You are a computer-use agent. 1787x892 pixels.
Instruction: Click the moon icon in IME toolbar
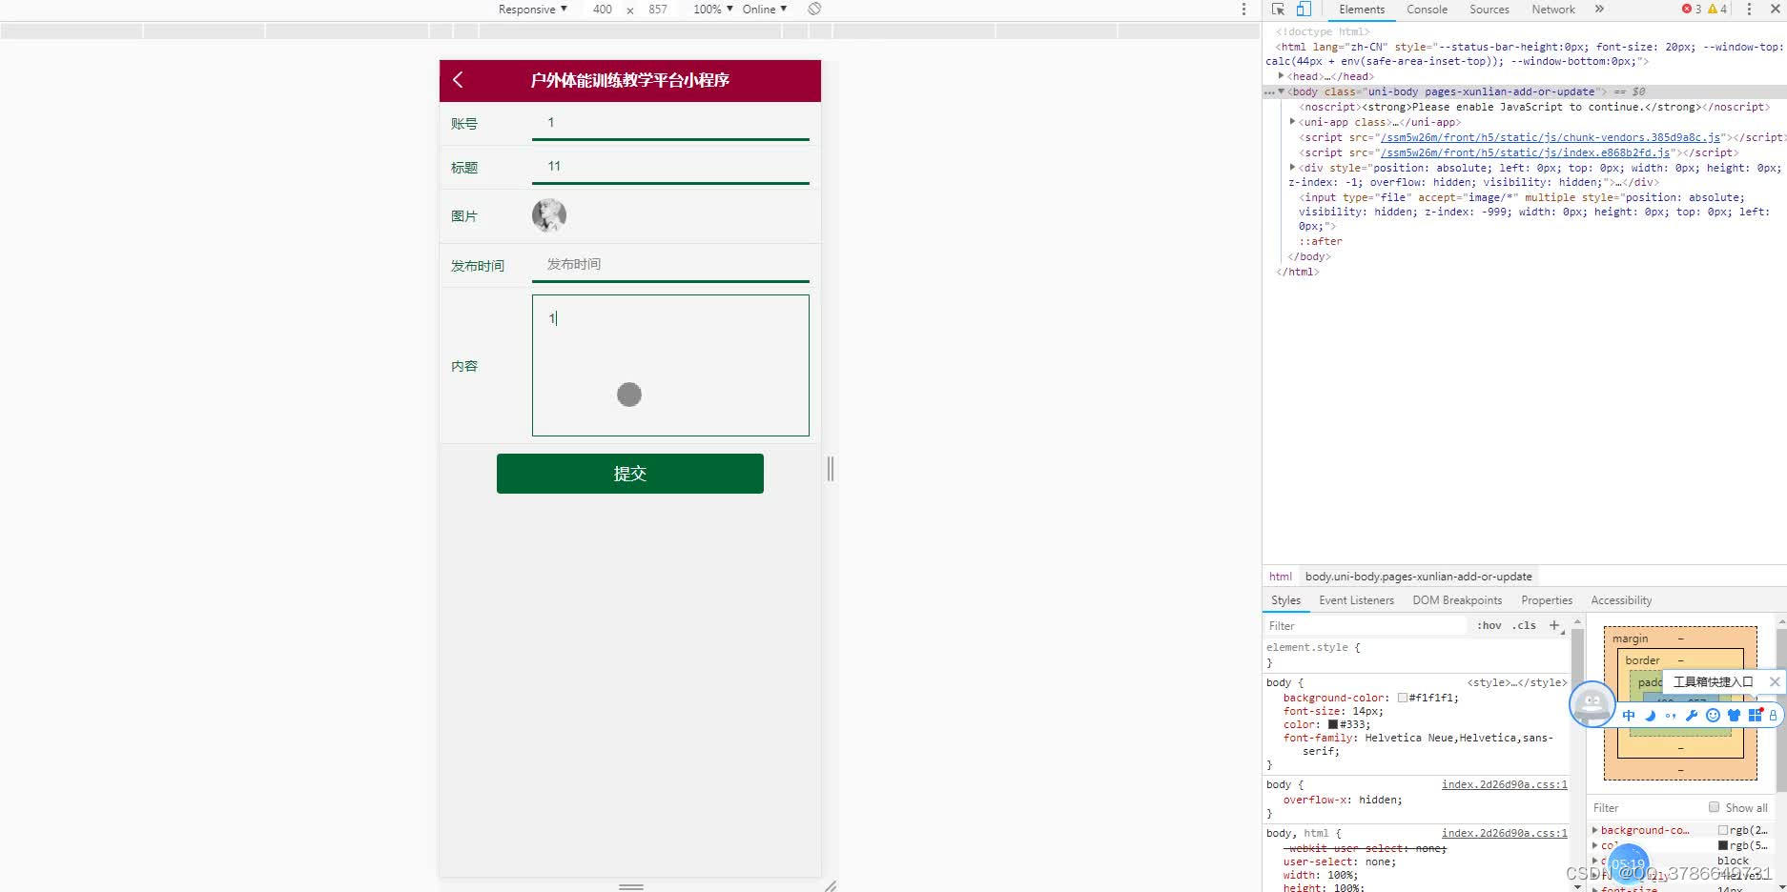[1650, 715]
